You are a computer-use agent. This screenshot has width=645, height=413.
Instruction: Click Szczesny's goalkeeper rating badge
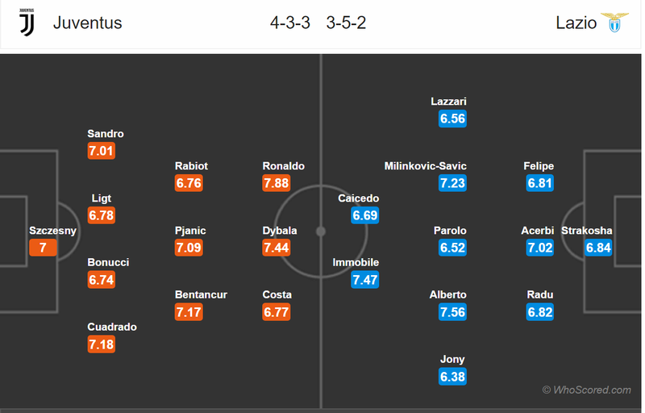(43, 248)
